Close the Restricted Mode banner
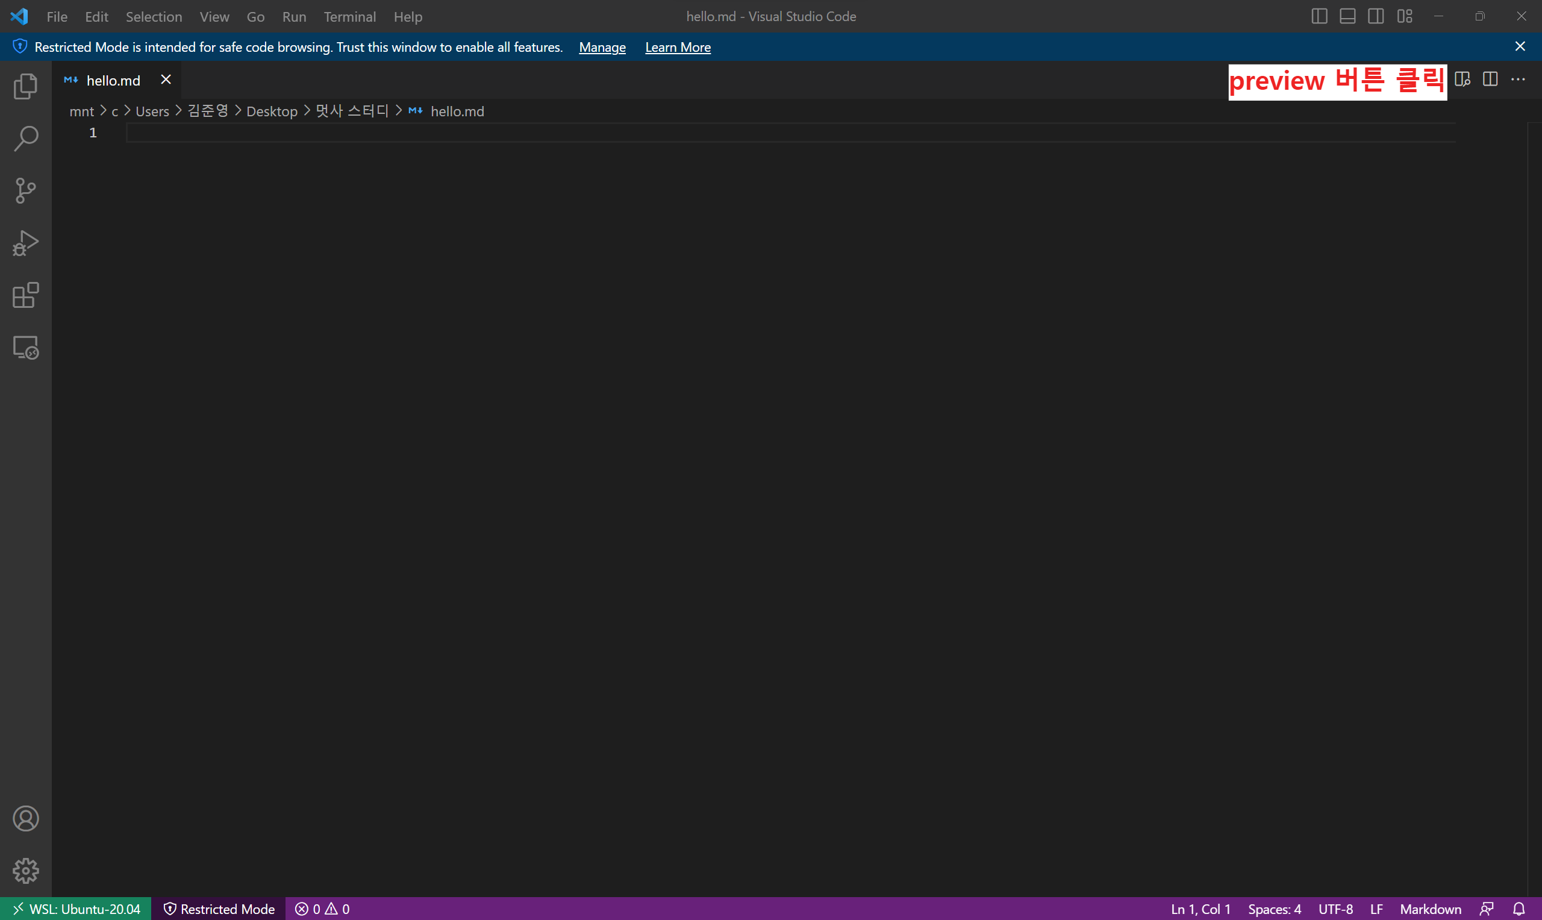Screen dimensions: 1542x920 click(1520, 46)
